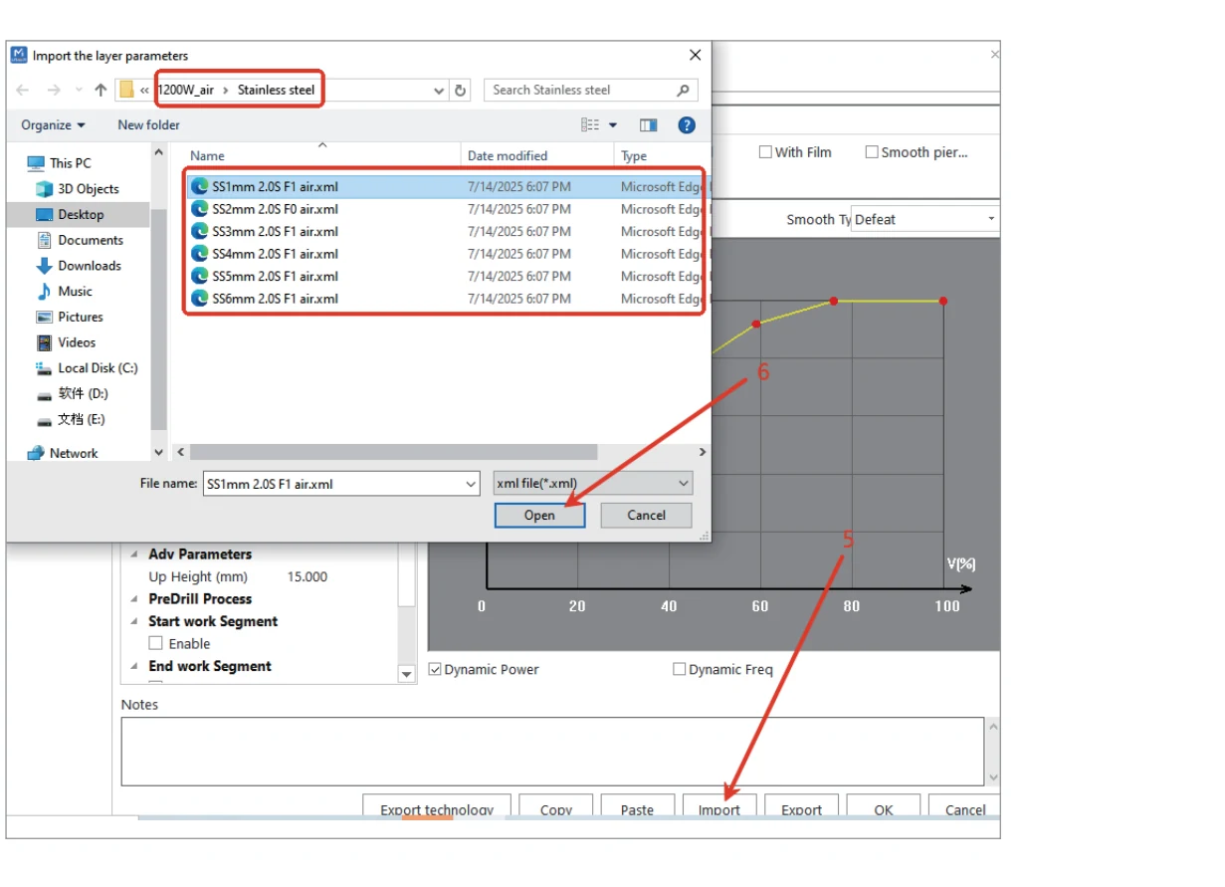Screen dimensions: 1225x887
Task: Open the File name dropdown arrow
Action: tap(471, 484)
